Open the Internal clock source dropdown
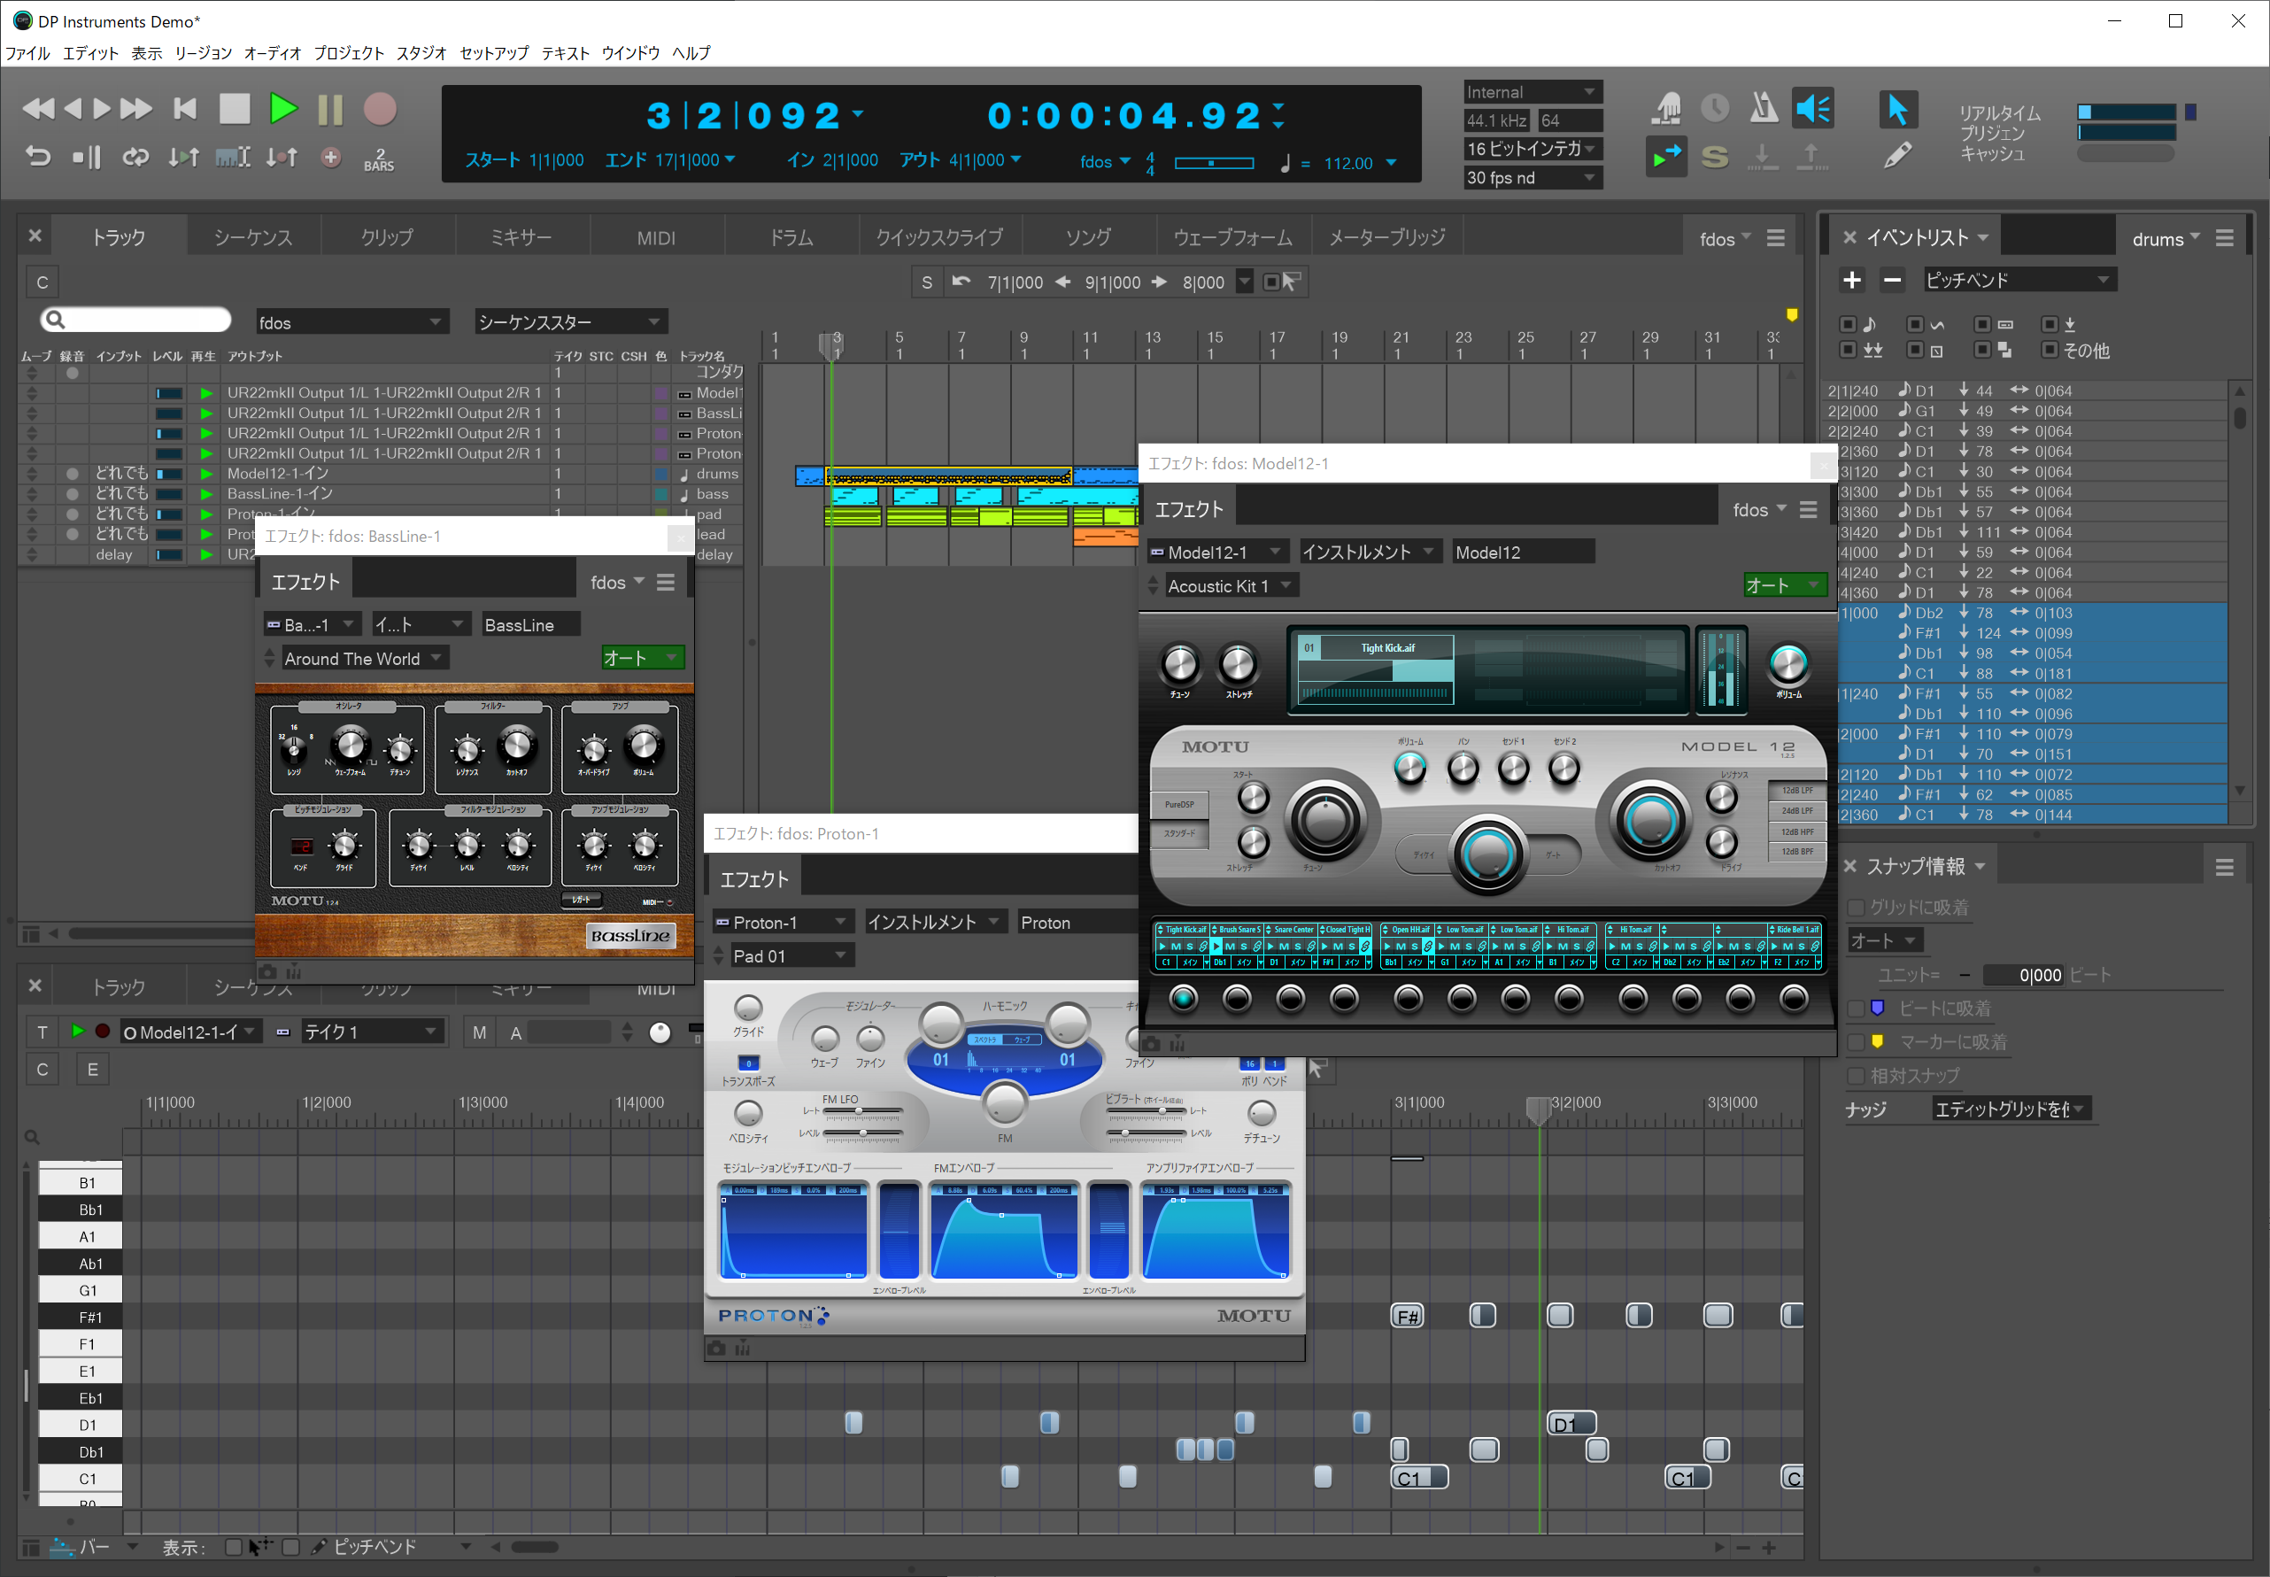Screen dimensions: 2270x1577 [1533, 92]
